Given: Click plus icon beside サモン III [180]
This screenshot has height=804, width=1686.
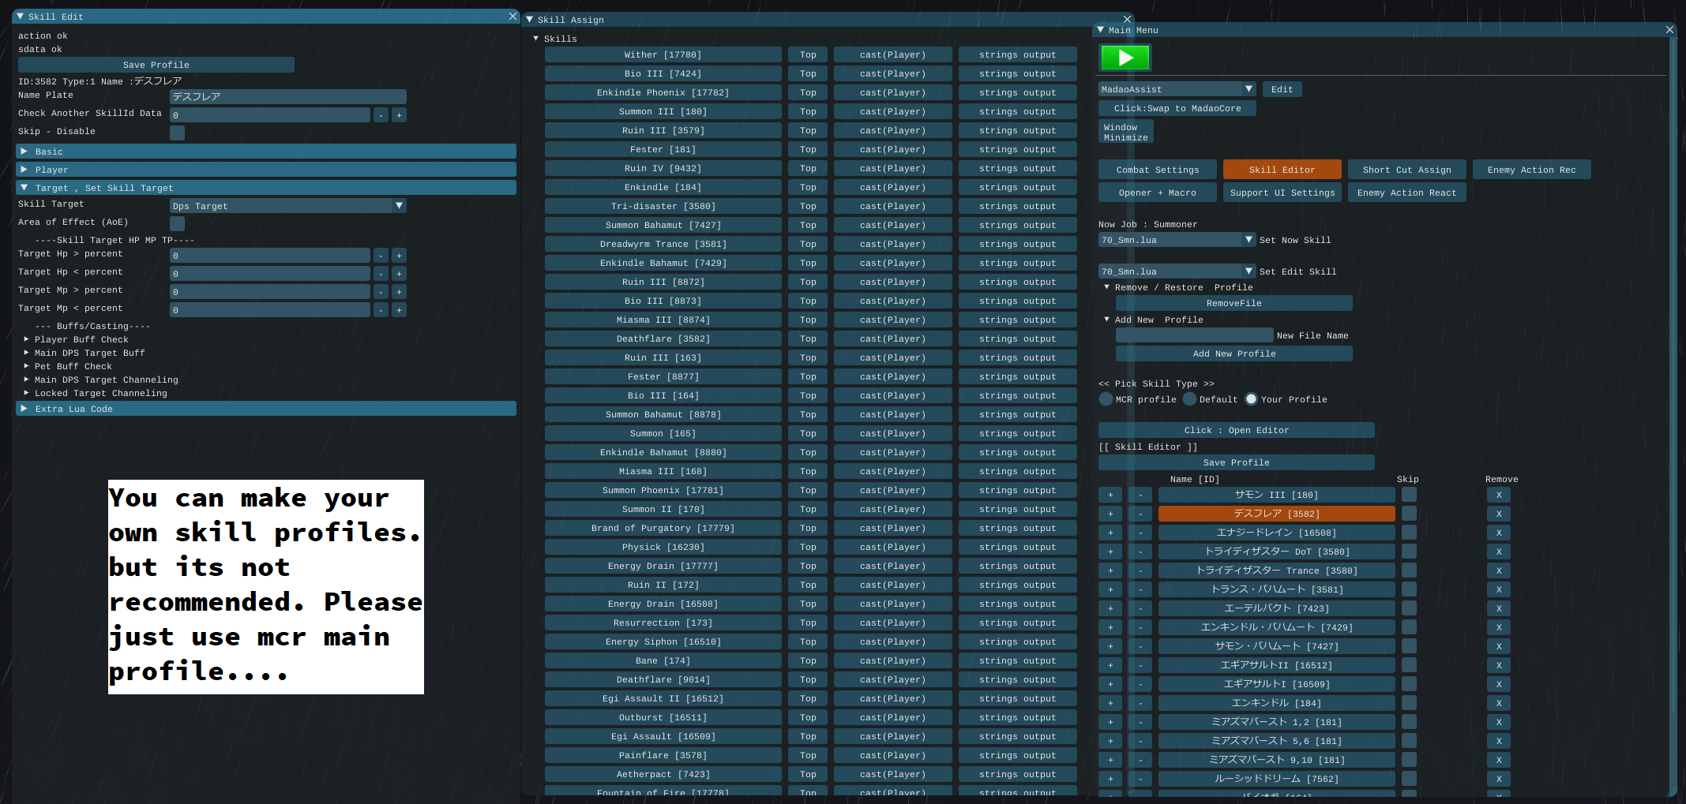Looking at the screenshot, I should pos(1110,495).
